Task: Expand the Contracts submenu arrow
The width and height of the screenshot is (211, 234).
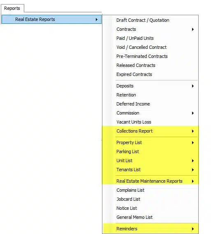Action: click(193, 30)
